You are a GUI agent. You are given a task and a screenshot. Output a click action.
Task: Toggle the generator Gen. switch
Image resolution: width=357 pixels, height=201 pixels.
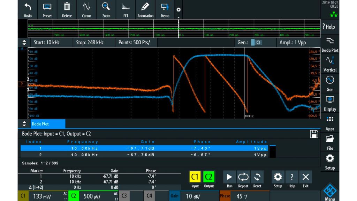(257, 43)
